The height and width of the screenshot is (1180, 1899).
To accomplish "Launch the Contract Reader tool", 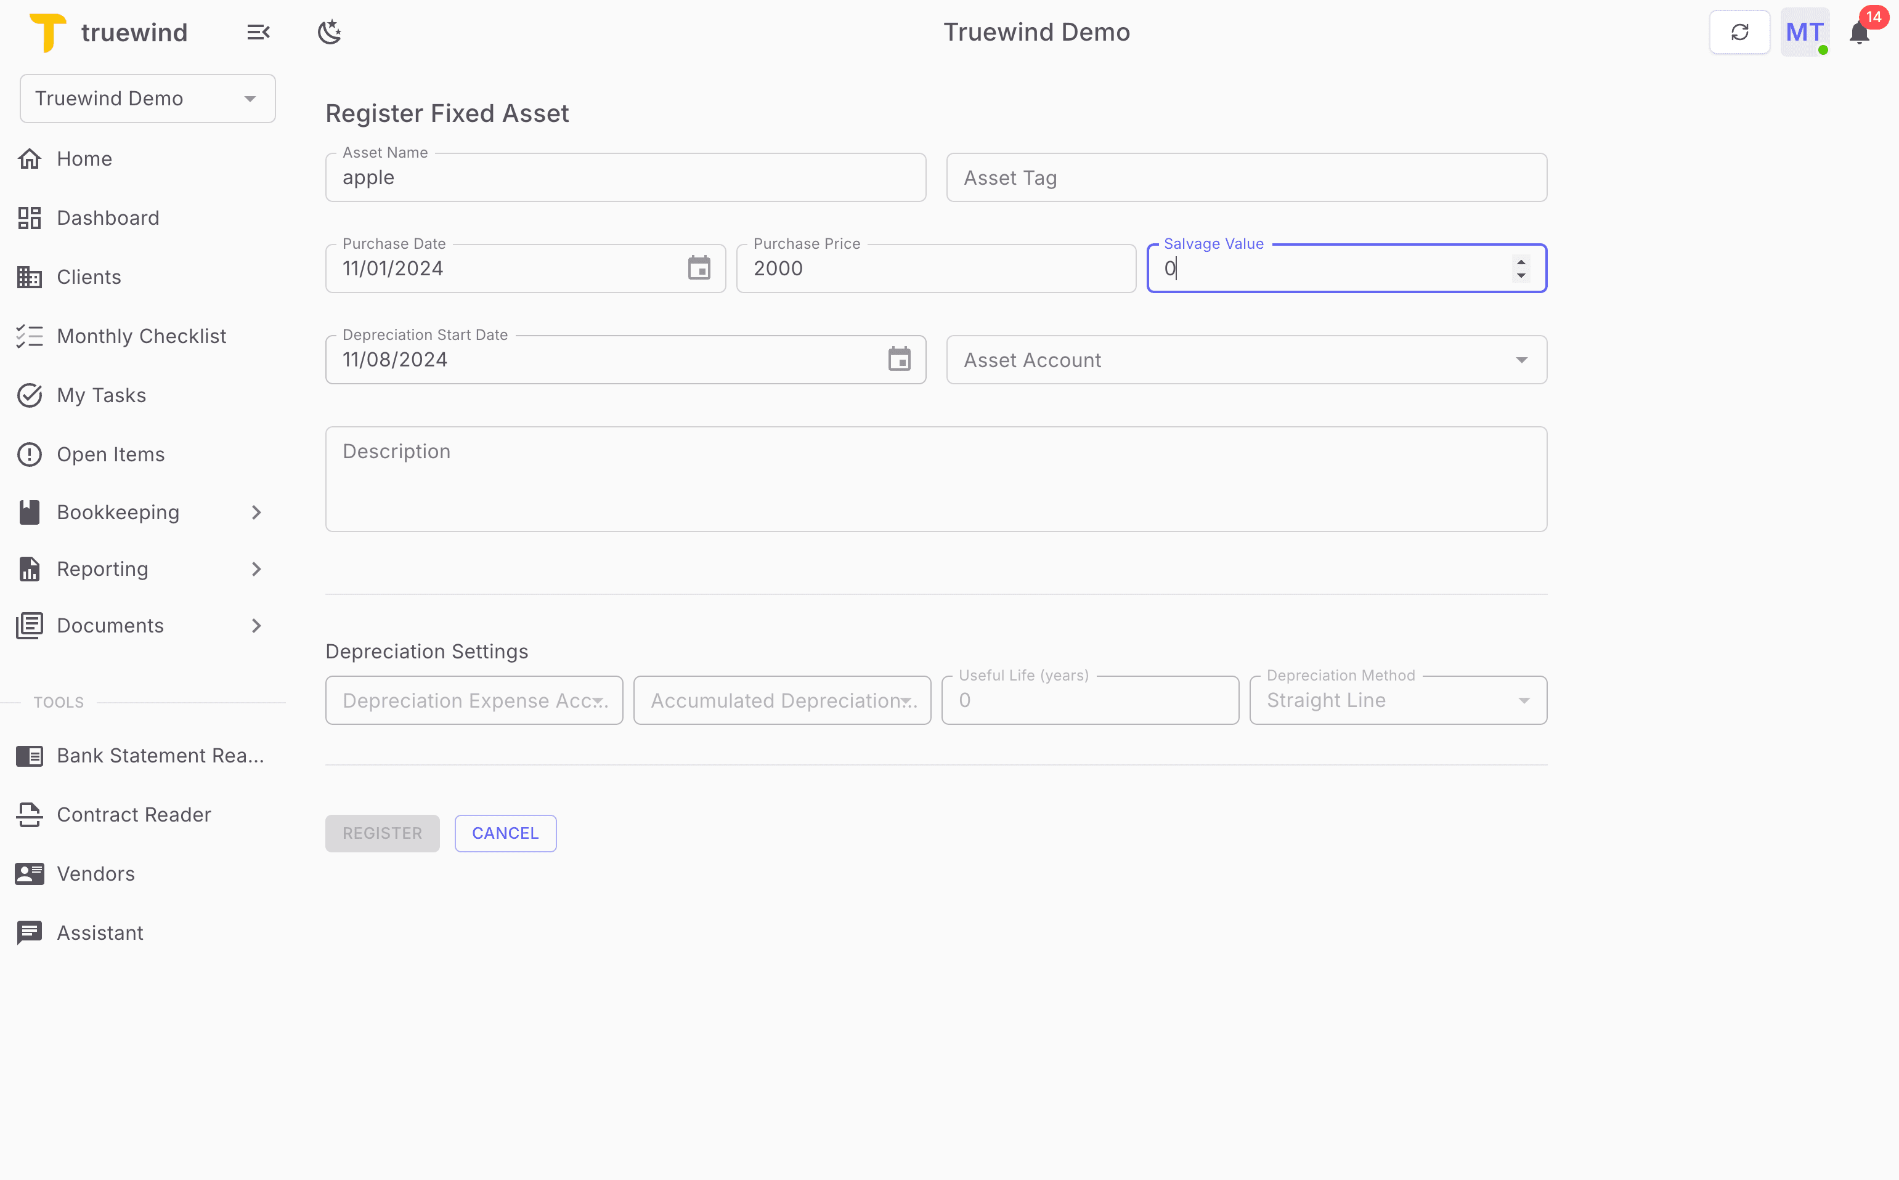I will 134,814.
